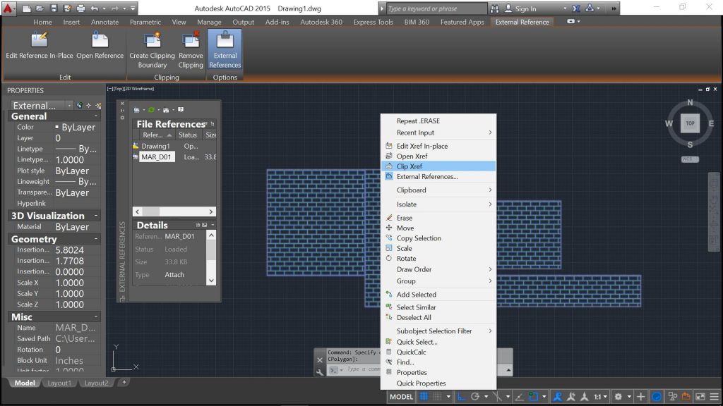This screenshot has width=723, height=406.
Task: Click the Attach DWG icon in File References palette
Action: (136, 109)
